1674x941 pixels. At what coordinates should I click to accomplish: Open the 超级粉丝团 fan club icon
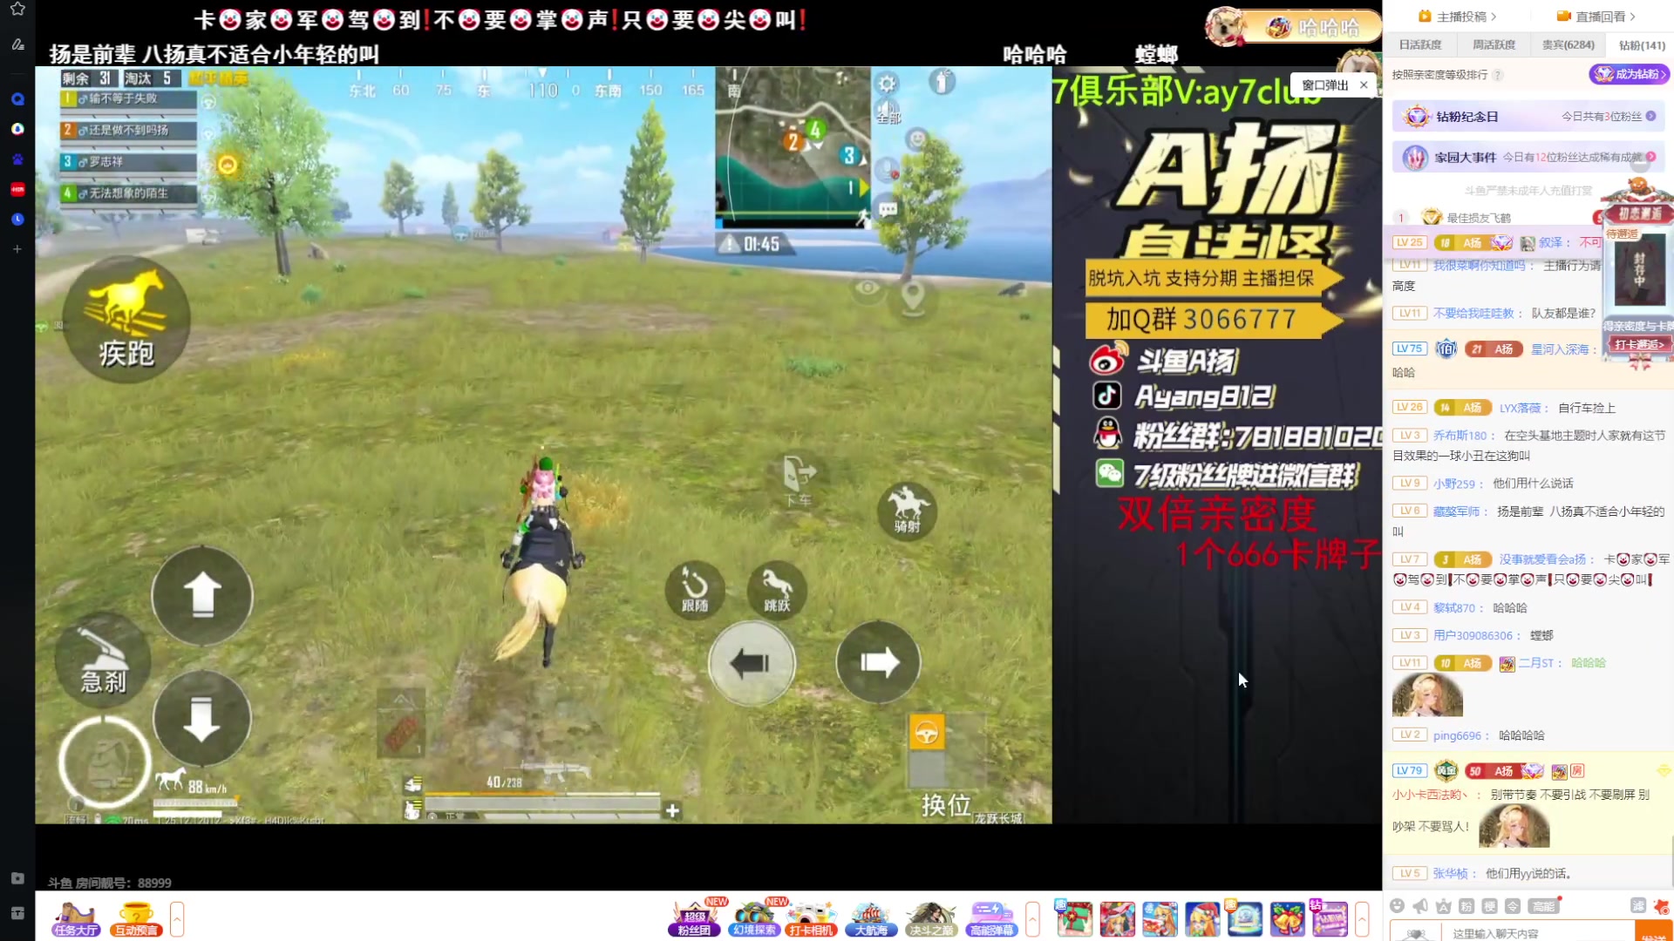point(695,919)
